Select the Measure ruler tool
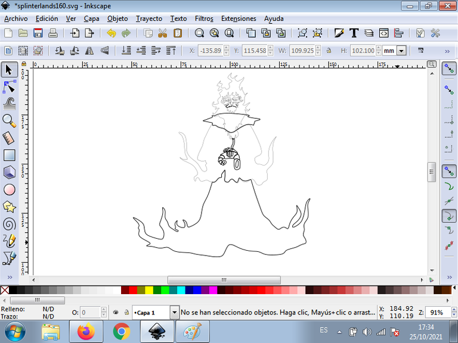This screenshot has width=458, height=343. (9, 138)
